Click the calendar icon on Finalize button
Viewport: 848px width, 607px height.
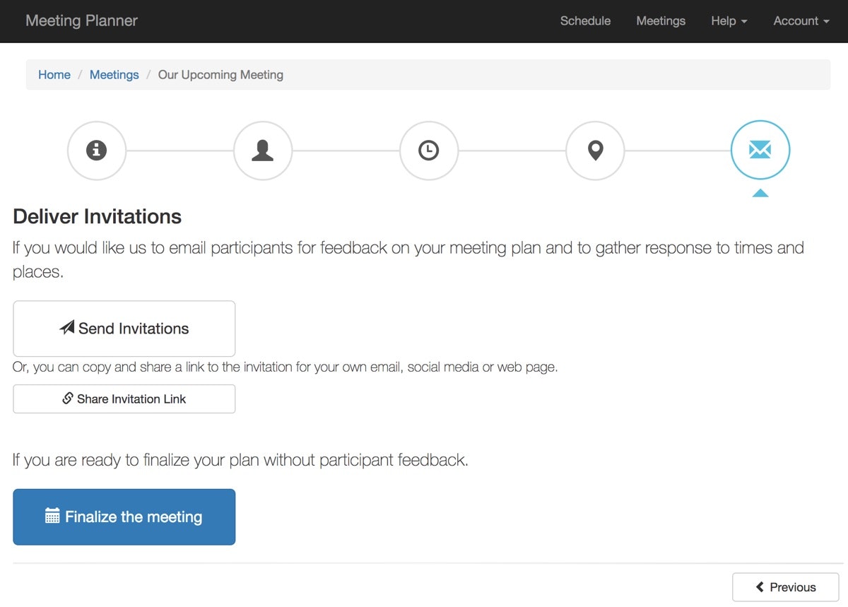click(x=53, y=516)
